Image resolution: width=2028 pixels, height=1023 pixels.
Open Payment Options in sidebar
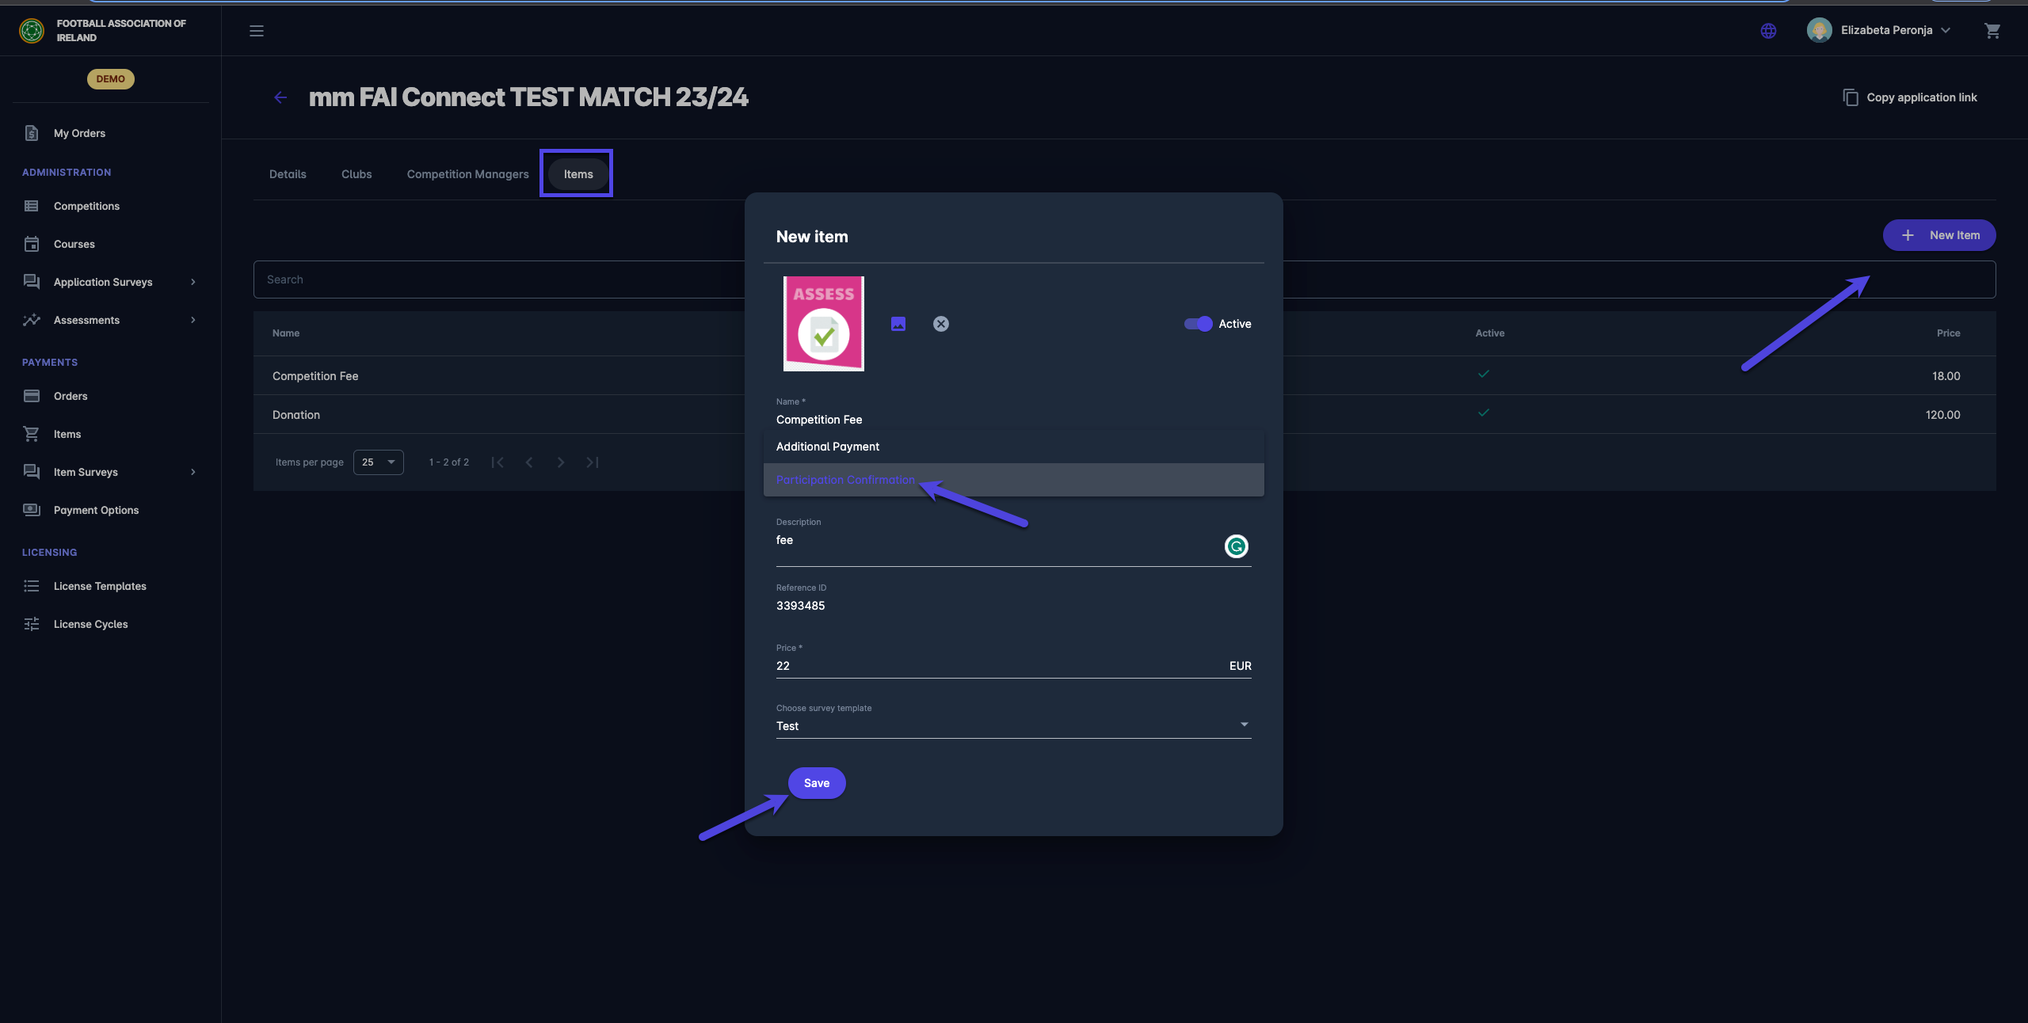coord(96,510)
